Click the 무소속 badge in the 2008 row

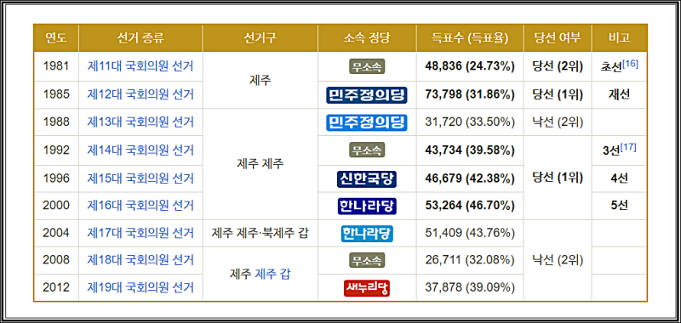click(367, 260)
